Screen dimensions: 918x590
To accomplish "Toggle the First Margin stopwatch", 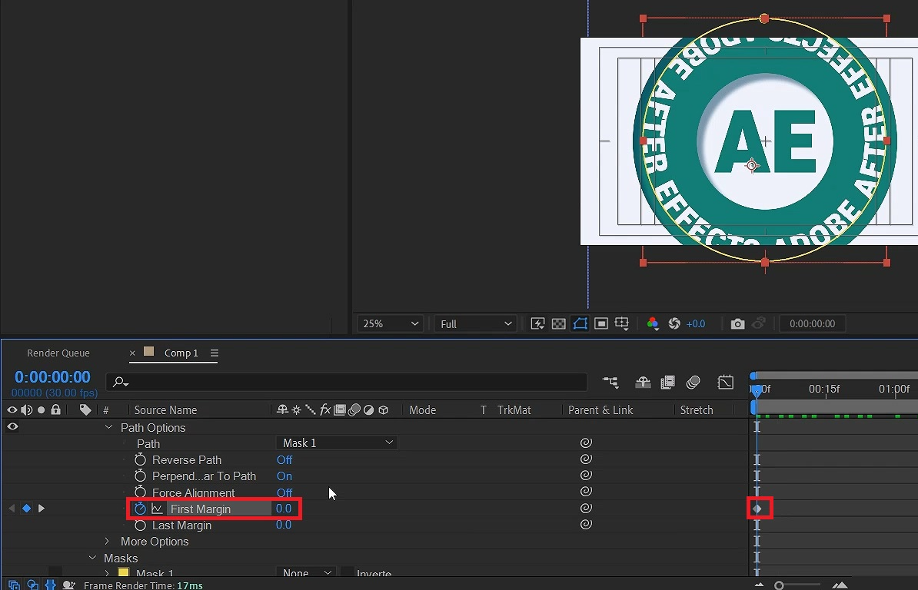I will coord(140,508).
